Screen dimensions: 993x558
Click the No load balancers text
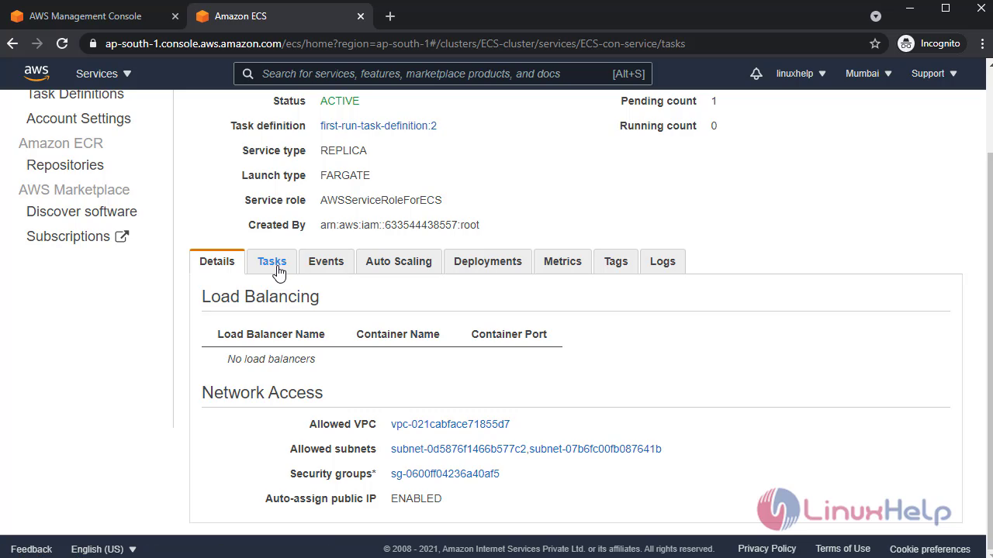pyautogui.click(x=272, y=359)
